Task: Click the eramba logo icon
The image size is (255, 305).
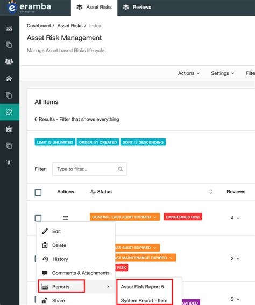Action: [12, 7]
